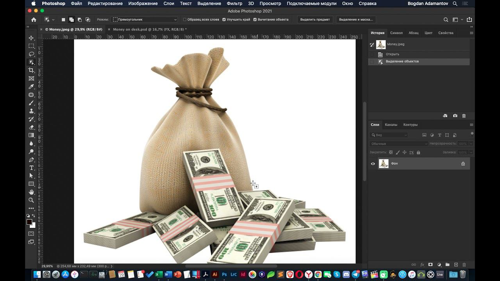Open the 'Режим' Прямоугольник dropdown
The image size is (500, 281).
(145, 20)
